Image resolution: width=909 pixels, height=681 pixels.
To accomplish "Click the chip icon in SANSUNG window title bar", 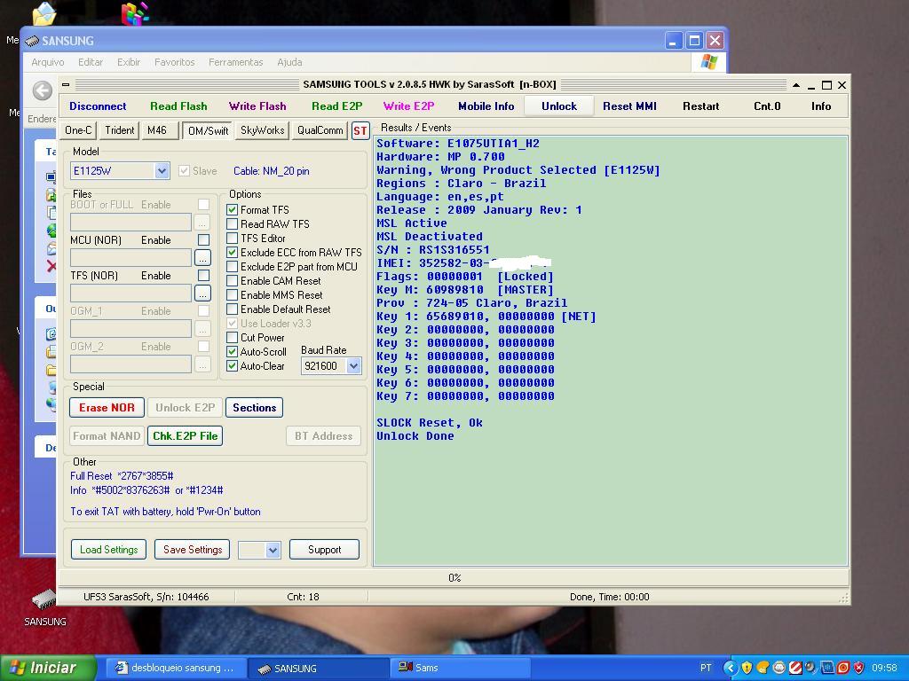I will coord(33,41).
